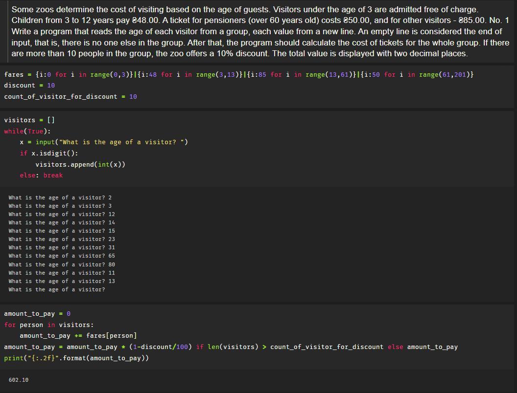Screen dimensions: 517x393
Task: Click output line with visitor age 80
Action: coord(62,264)
